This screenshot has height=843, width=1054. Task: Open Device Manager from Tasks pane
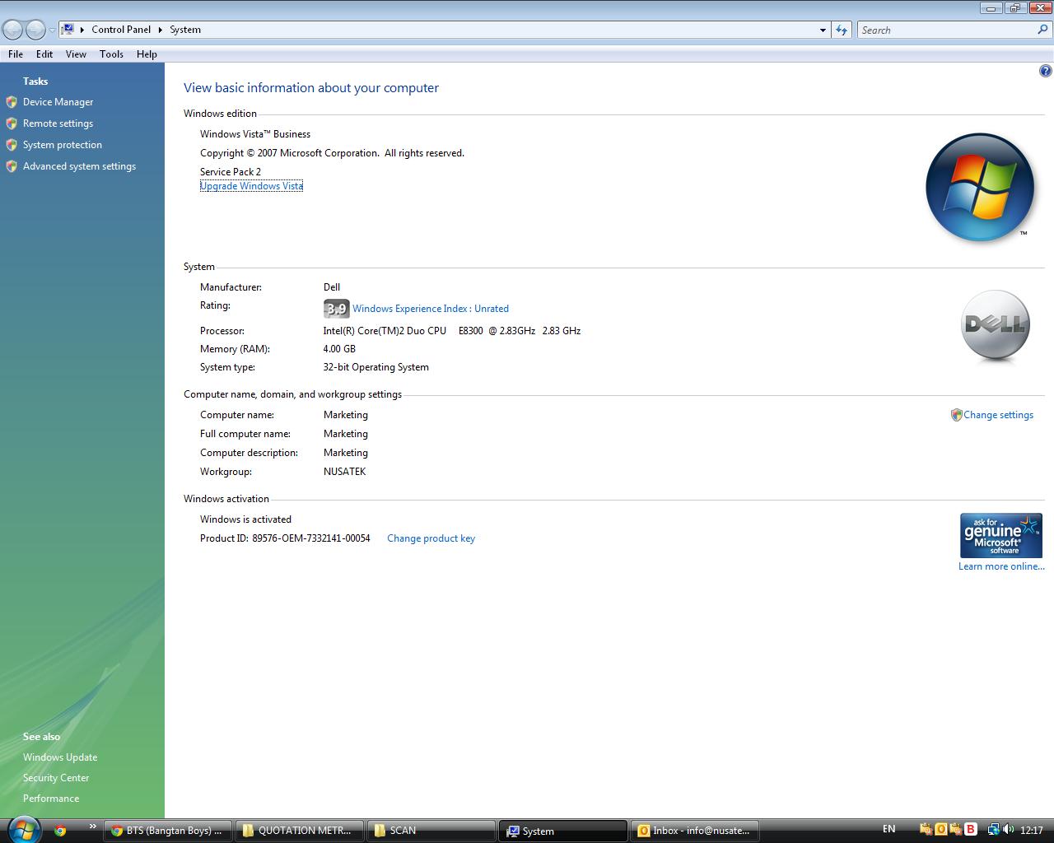click(58, 102)
